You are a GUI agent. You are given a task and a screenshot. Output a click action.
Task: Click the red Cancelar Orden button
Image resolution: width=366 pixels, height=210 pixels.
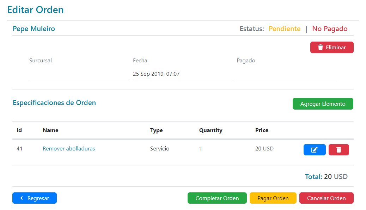pyautogui.click(x=326, y=198)
